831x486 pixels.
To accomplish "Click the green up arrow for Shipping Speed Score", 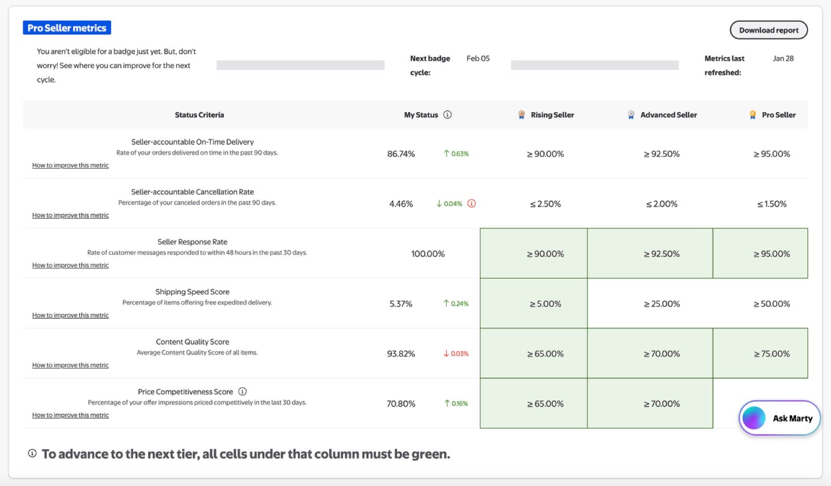I will (x=446, y=303).
